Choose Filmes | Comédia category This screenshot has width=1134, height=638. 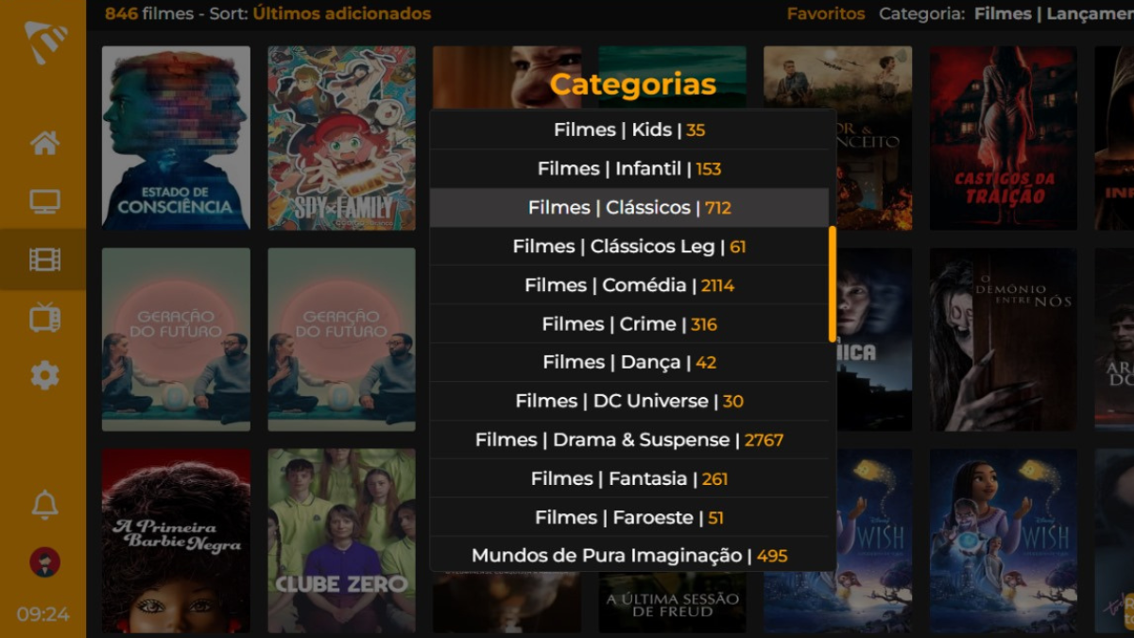(629, 285)
